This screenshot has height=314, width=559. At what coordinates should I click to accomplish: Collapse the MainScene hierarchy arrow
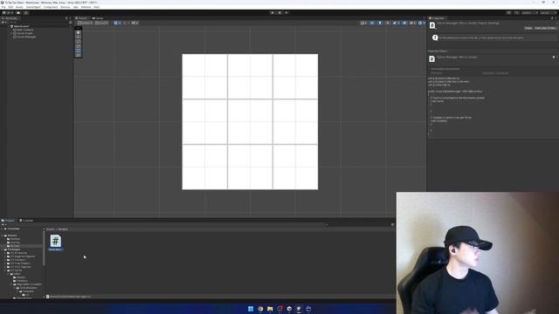click(x=8, y=26)
